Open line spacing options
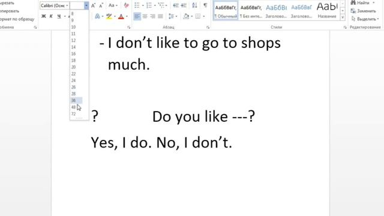 tap(173, 16)
